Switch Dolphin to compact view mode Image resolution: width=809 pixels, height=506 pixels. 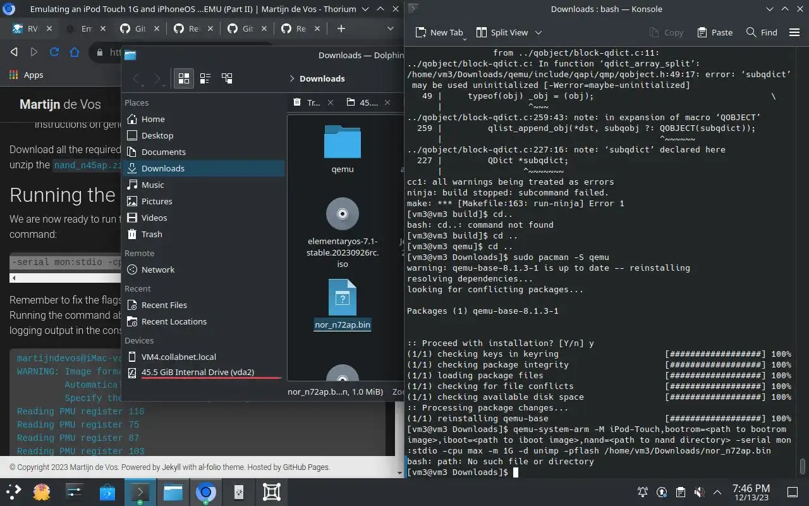pyautogui.click(x=205, y=78)
